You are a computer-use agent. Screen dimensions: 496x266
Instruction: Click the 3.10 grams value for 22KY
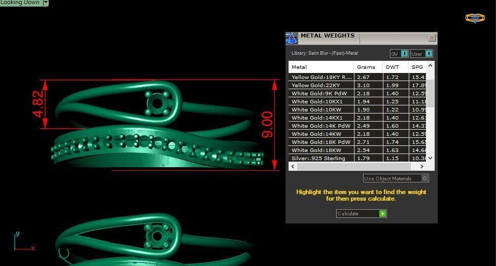point(363,85)
